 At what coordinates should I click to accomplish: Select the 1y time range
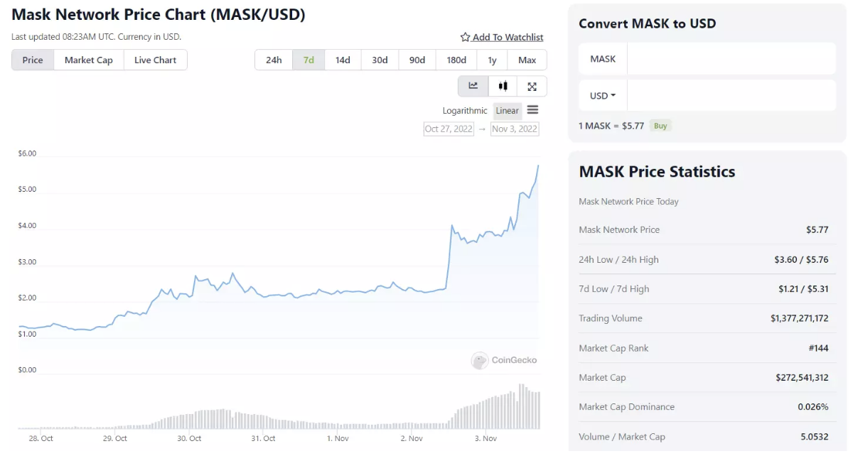(492, 60)
